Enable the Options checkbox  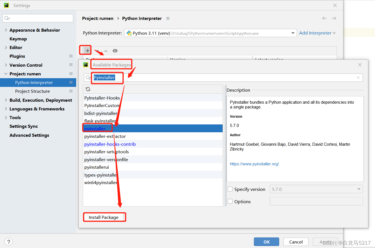pos(230,201)
